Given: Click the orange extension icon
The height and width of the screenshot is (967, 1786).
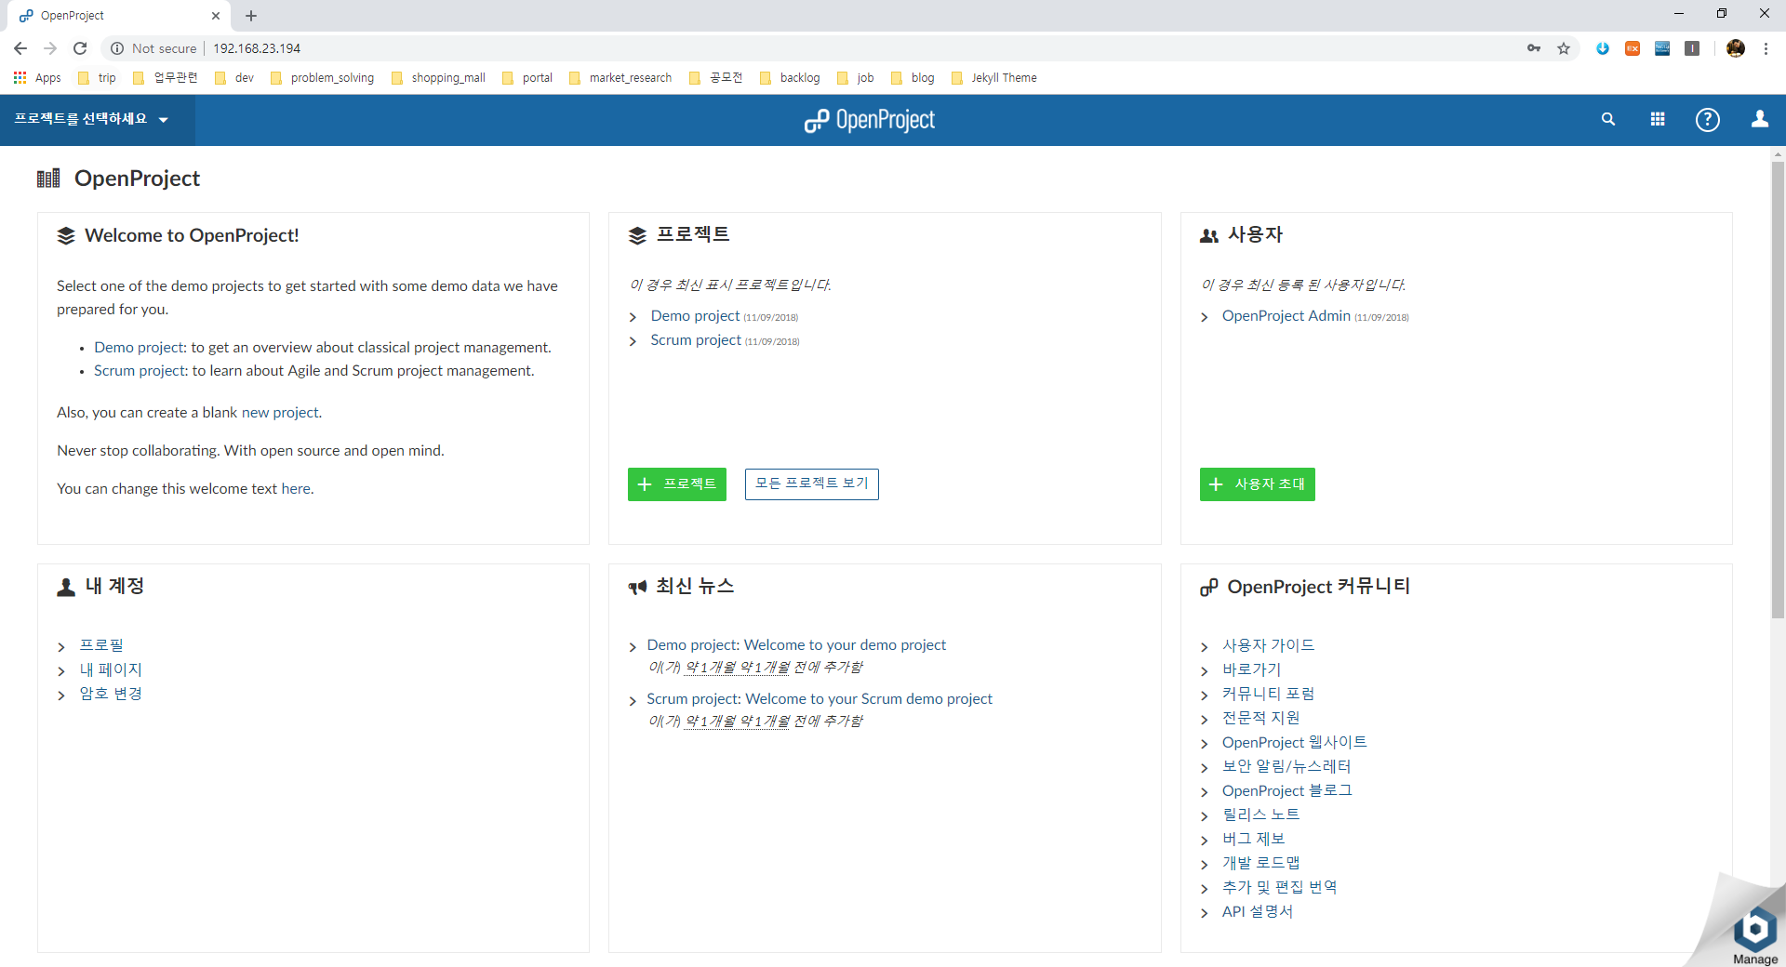Looking at the screenshot, I should pos(1633,48).
